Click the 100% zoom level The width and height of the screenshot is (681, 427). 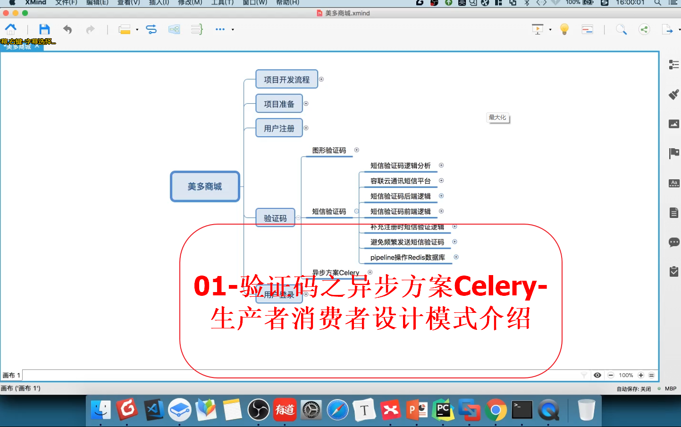pos(626,375)
